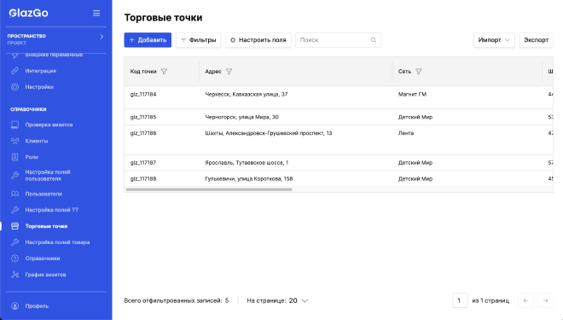Click the Адрес column header
This screenshot has width=563, height=320.
(x=213, y=72)
